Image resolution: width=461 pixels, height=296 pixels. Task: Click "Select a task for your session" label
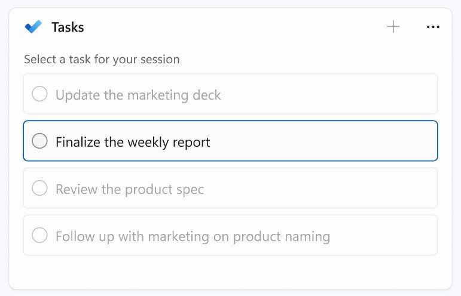pos(102,60)
